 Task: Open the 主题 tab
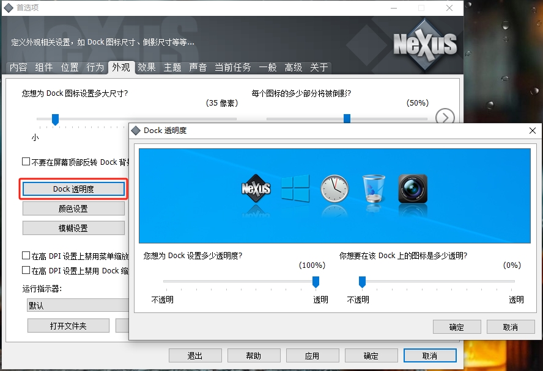tap(172, 68)
